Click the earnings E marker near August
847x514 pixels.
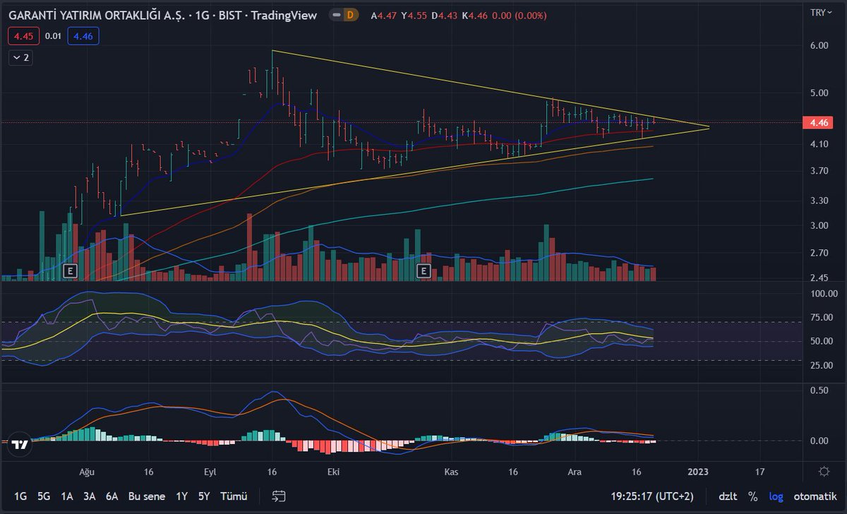click(x=69, y=270)
